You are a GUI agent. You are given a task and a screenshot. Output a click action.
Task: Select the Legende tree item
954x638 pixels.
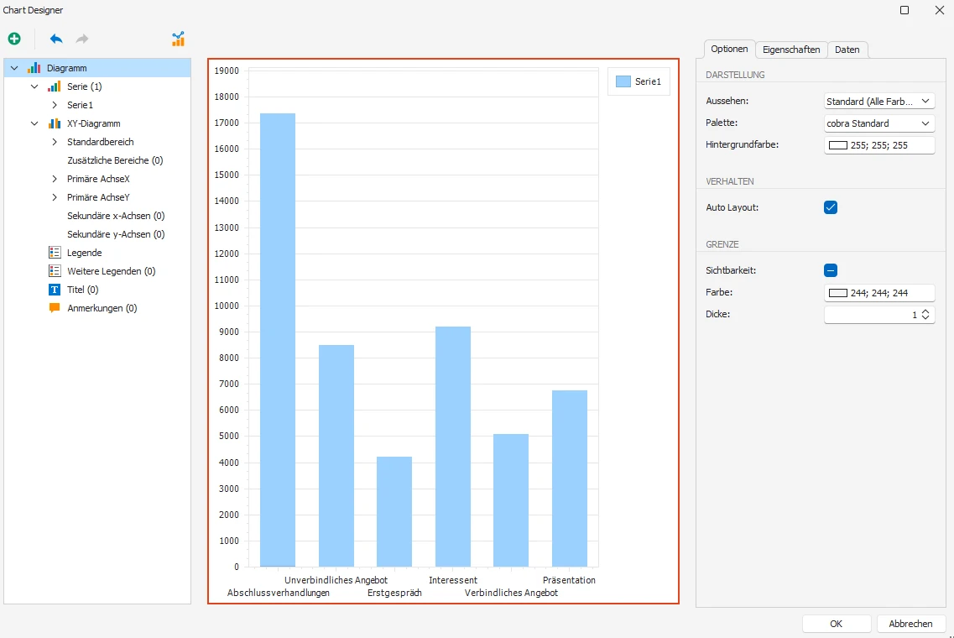click(x=84, y=252)
